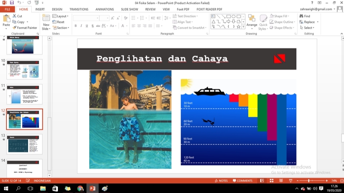Toggle Justify alignment
Screen dimensions: 344x193
click(x=150, y=26)
